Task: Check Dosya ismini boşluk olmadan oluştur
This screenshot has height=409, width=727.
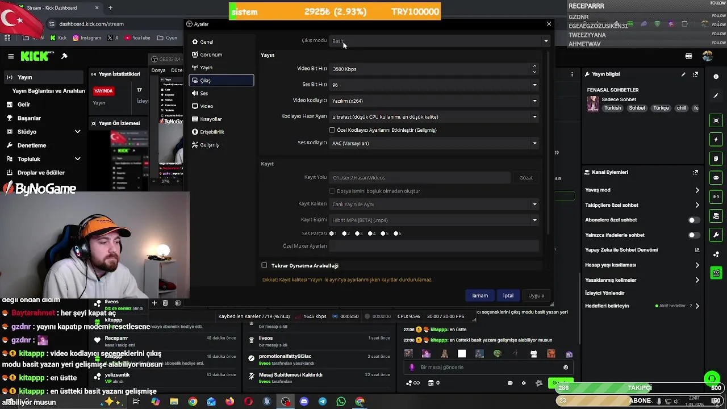Action: click(x=332, y=191)
